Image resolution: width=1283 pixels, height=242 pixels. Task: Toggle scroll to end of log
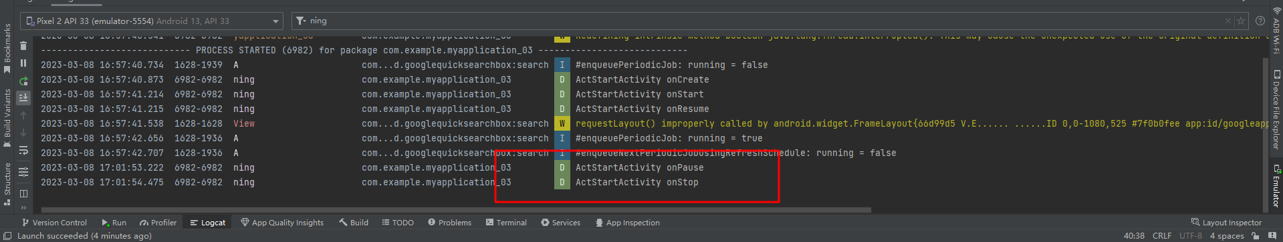coord(23,97)
